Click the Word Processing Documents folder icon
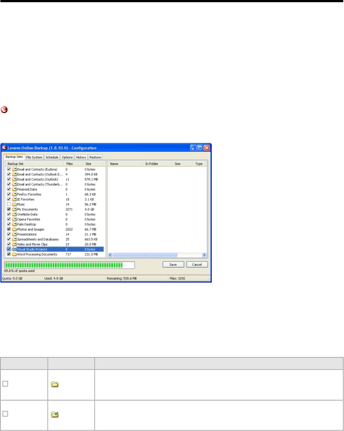This screenshot has height=431, width=344. click(14, 254)
